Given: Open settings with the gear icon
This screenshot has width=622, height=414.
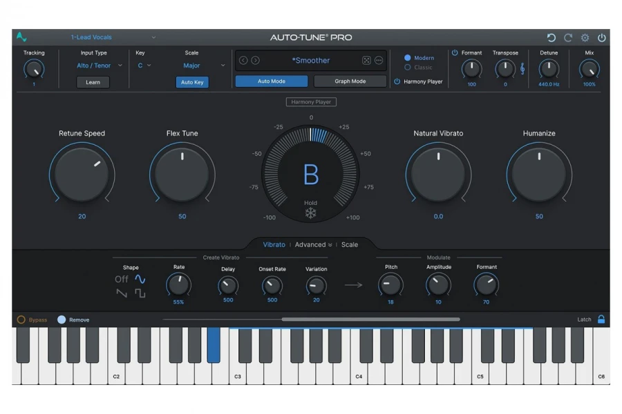Looking at the screenshot, I should coord(585,38).
